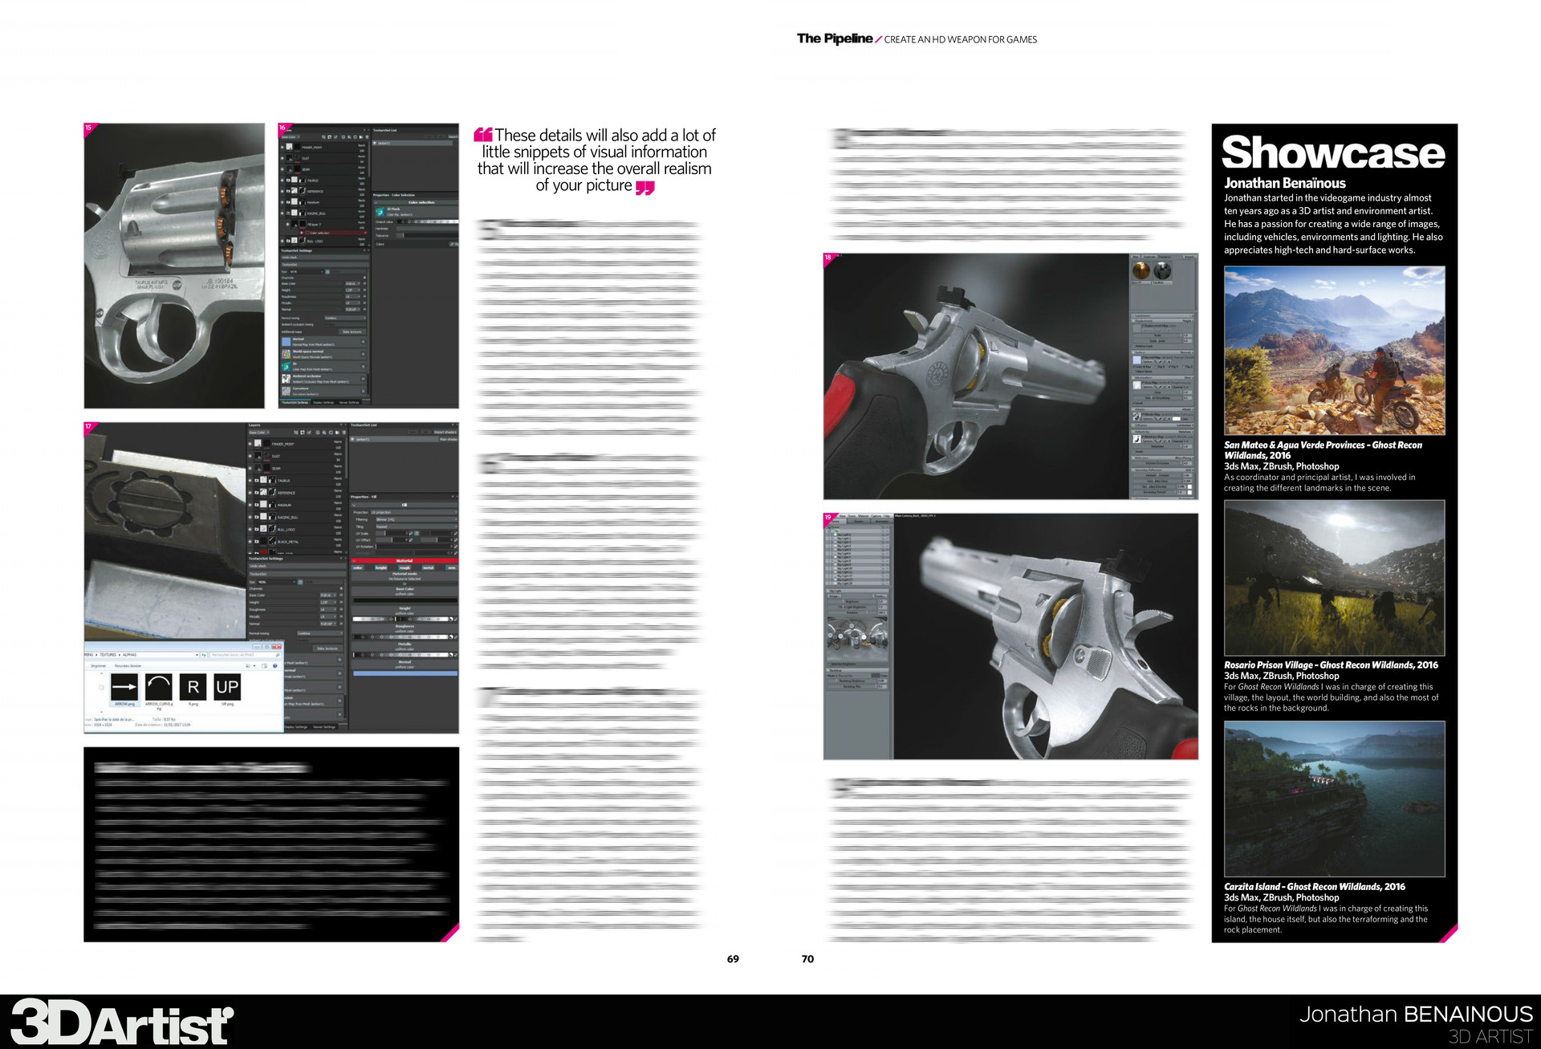Toggle BLACK_METAL folder visibility in figure 17
Image resolution: width=1541 pixels, height=1049 pixels.
(x=250, y=542)
